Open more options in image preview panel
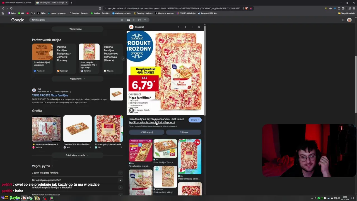357x201 pixels. (x=192, y=27)
